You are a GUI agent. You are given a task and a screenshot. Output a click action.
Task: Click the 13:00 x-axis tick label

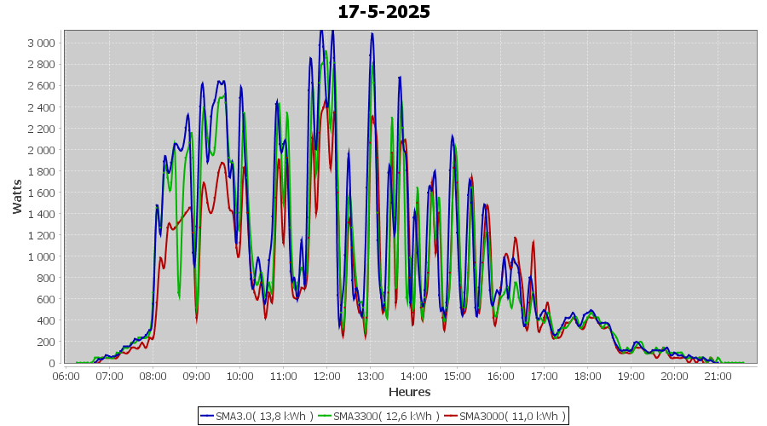[x=371, y=376]
